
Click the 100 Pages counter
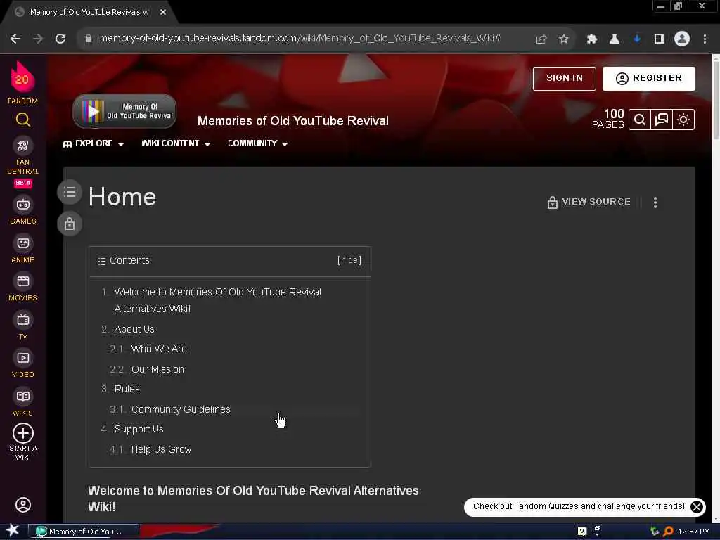[x=608, y=119]
